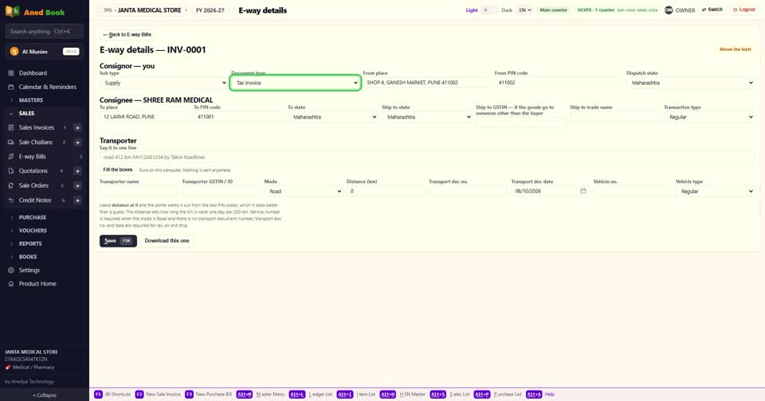Viewport: 765px width, 401px height.
Task: Click the To PIN code field
Action: pyautogui.click(x=239, y=116)
